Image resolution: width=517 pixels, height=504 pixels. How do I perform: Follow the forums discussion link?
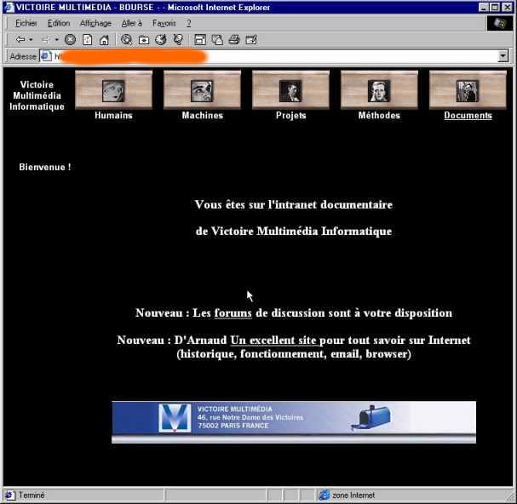[x=233, y=312]
